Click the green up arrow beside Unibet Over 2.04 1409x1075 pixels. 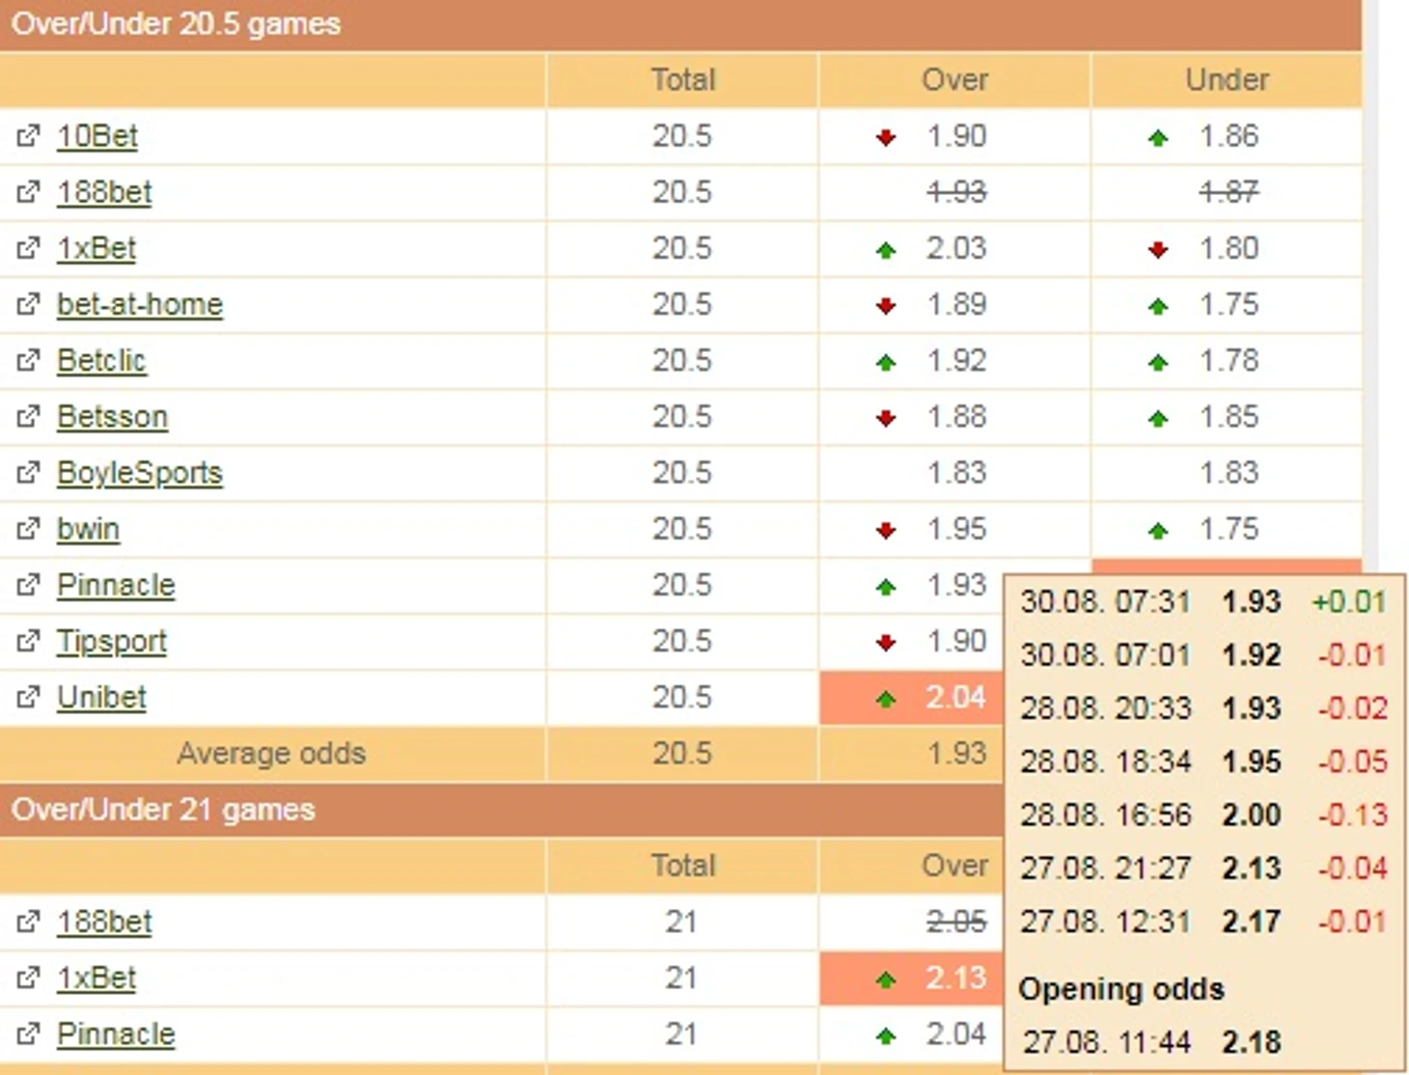886,700
